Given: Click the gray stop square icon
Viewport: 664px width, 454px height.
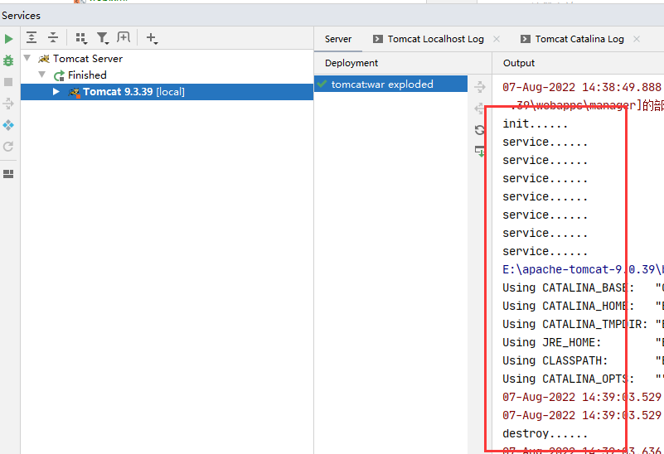Looking at the screenshot, I should coord(8,82).
